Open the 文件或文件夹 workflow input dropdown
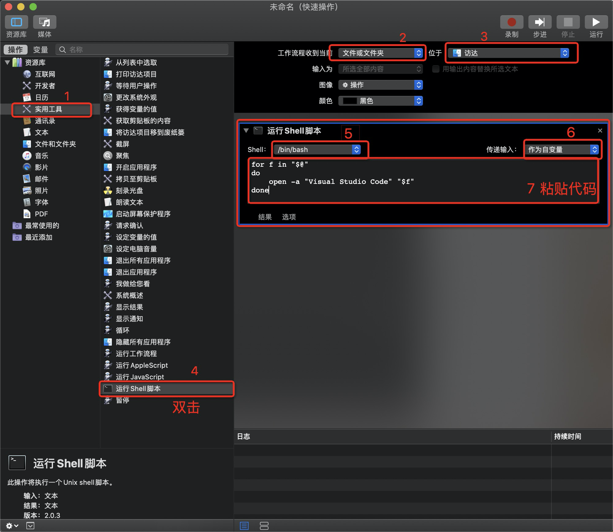 (380, 53)
